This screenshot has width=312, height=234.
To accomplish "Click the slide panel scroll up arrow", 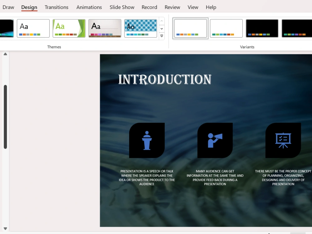I will click(x=5, y=54).
